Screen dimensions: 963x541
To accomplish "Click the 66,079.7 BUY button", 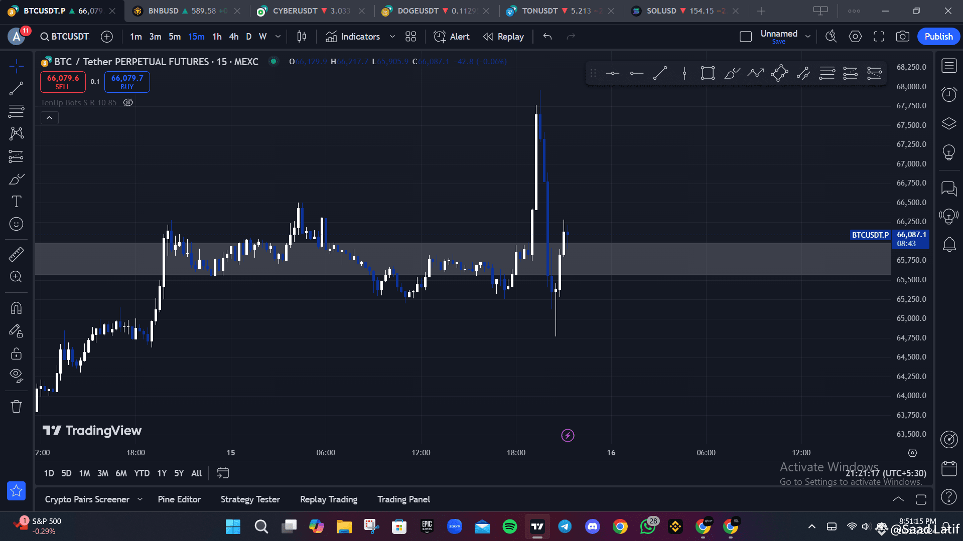I will click(x=127, y=82).
